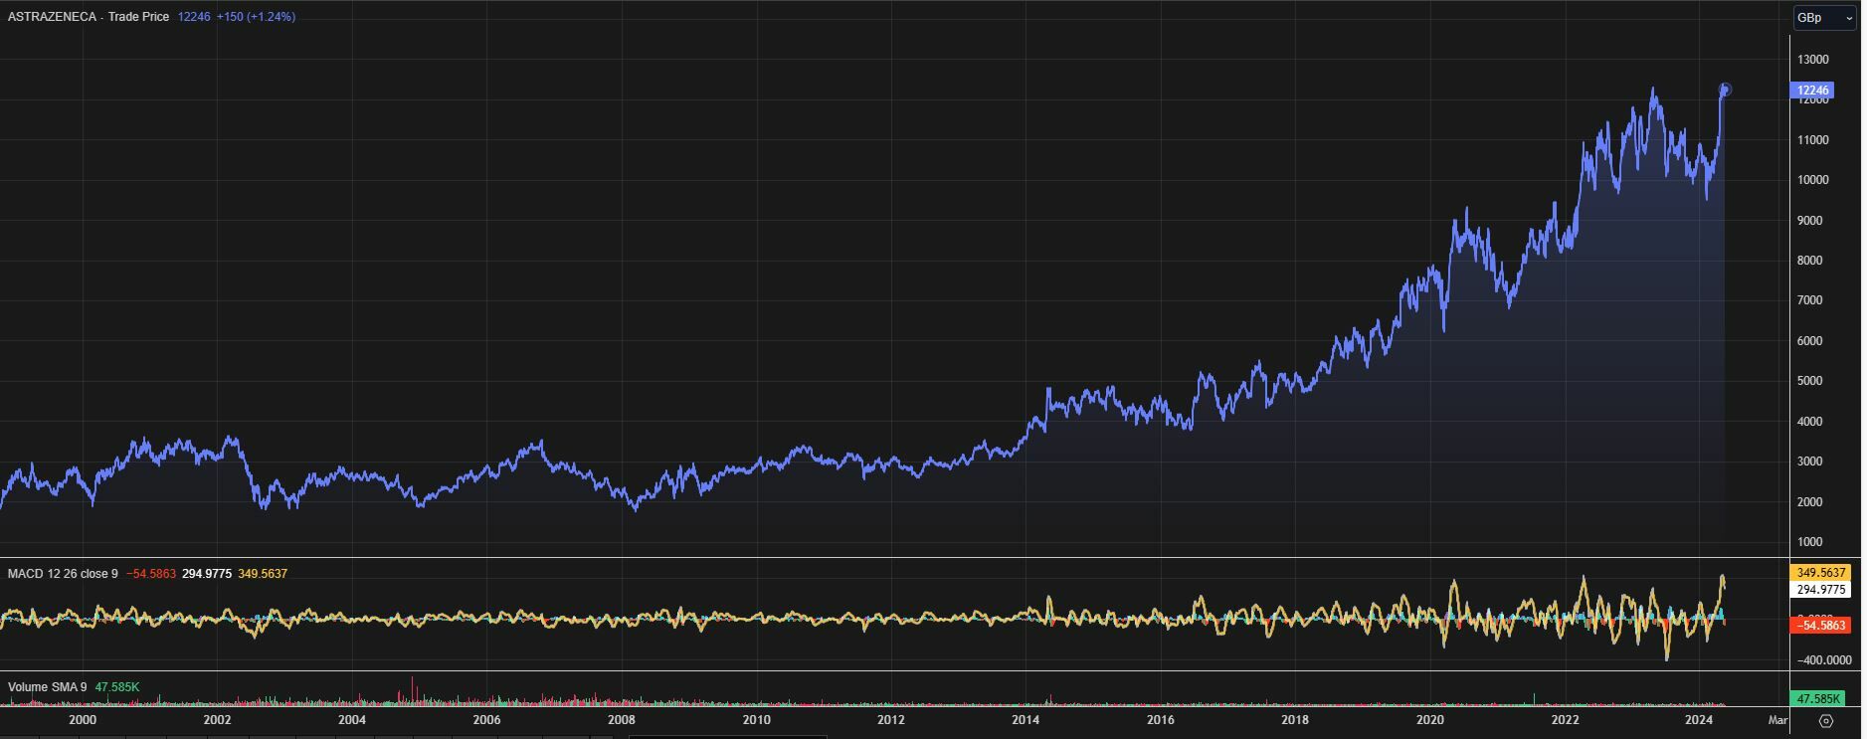Click MACD legend value −54.5863

click(151, 574)
